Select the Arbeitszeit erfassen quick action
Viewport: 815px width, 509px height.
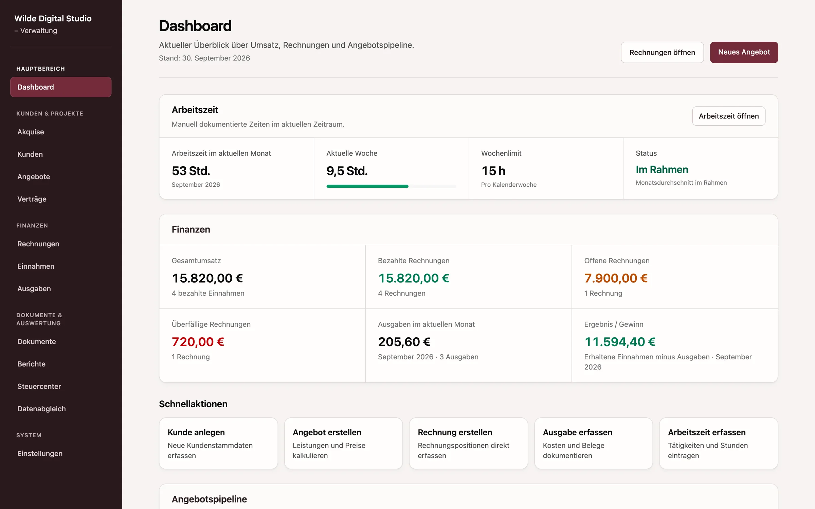coord(719,443)
